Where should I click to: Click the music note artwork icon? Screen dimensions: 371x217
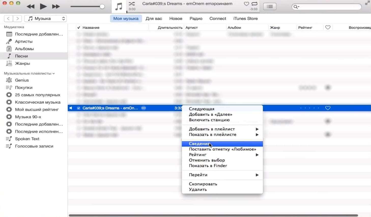[x=119, y=6]
